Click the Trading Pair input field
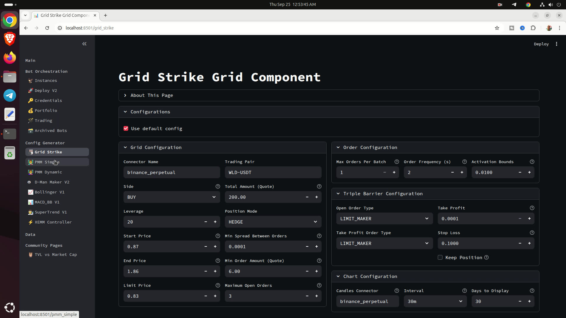Screen dimensions: 566x318 (x=273, y=172)
